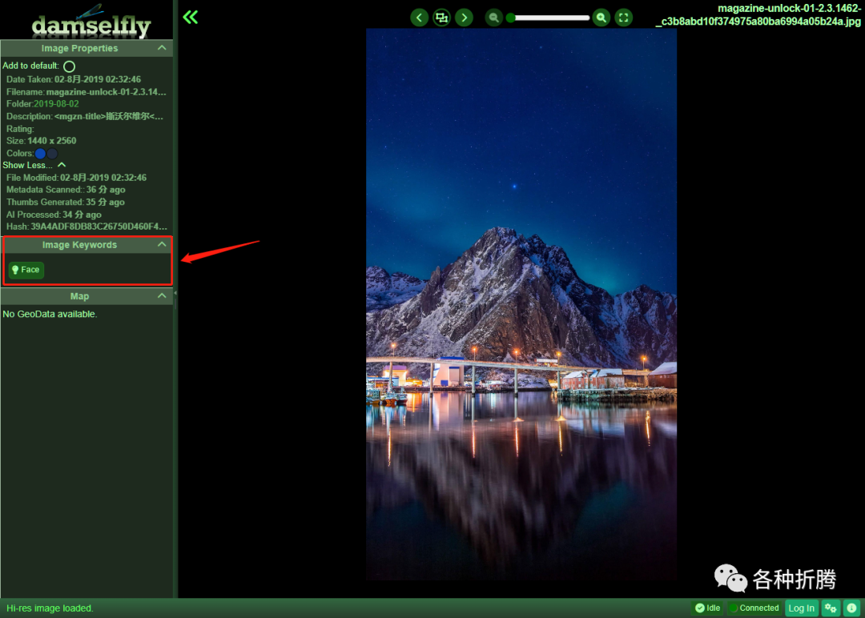865x618 pixels.
Task: Click the sidebar splitter collapse handle
Action: coord(175,293)
